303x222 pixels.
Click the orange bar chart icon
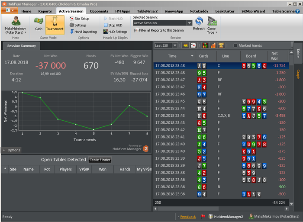point(213,45)
